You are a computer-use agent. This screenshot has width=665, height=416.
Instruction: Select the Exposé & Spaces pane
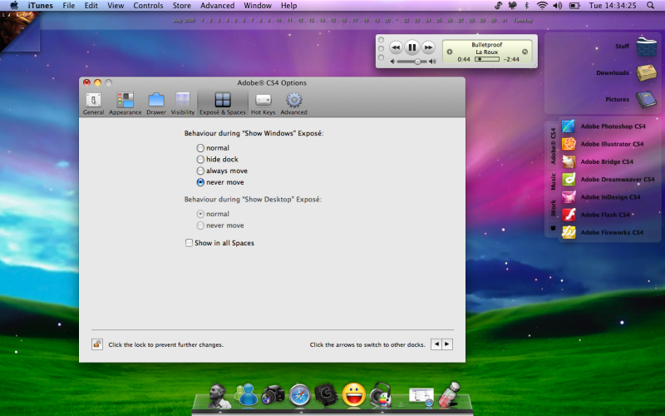[x=223, y=103]
